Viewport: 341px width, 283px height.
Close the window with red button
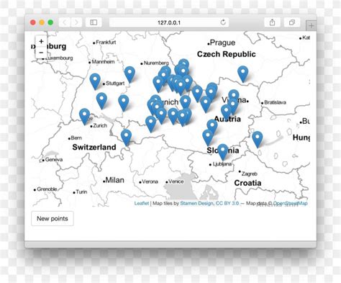(x=33, y=22)
